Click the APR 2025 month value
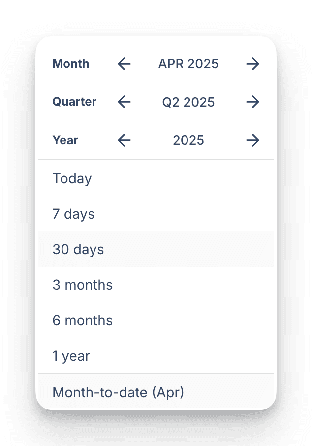The width and height of the screenshot is (312, 446). click(188, 64)
